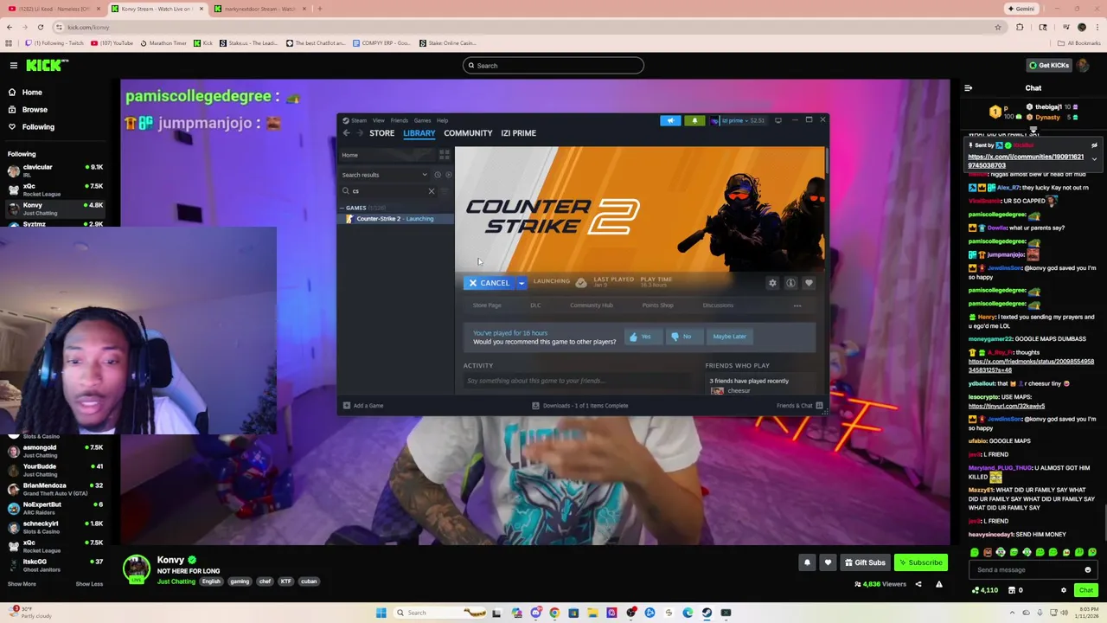Open library advanced filter icon

point(445,191)
